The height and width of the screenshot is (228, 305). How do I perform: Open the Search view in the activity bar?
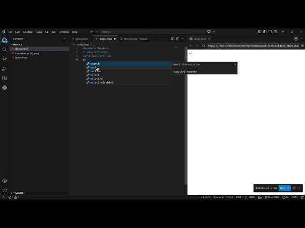point(4,49)
